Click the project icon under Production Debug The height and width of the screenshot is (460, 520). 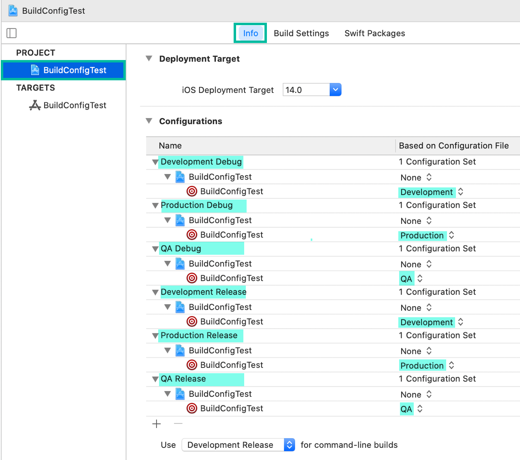click(180, 220)
